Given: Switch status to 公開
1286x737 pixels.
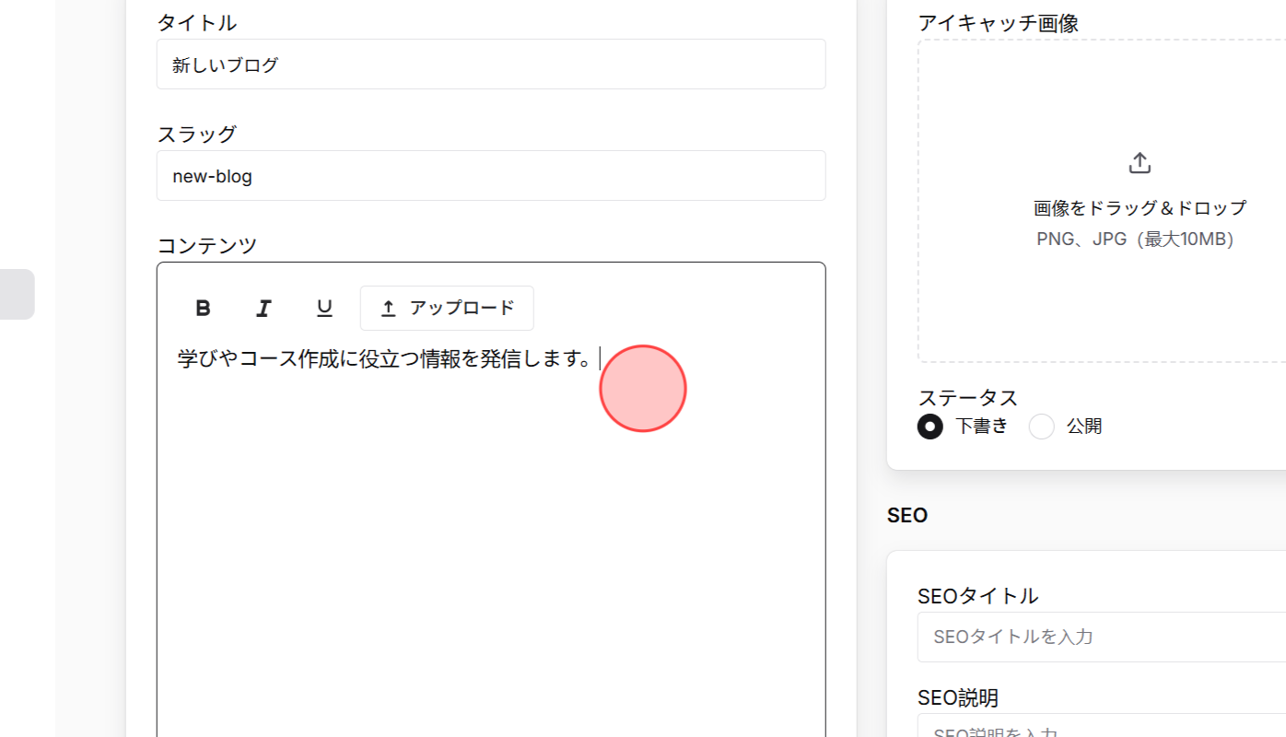Looking at the screenshot, I should [x=1041, y=427].
